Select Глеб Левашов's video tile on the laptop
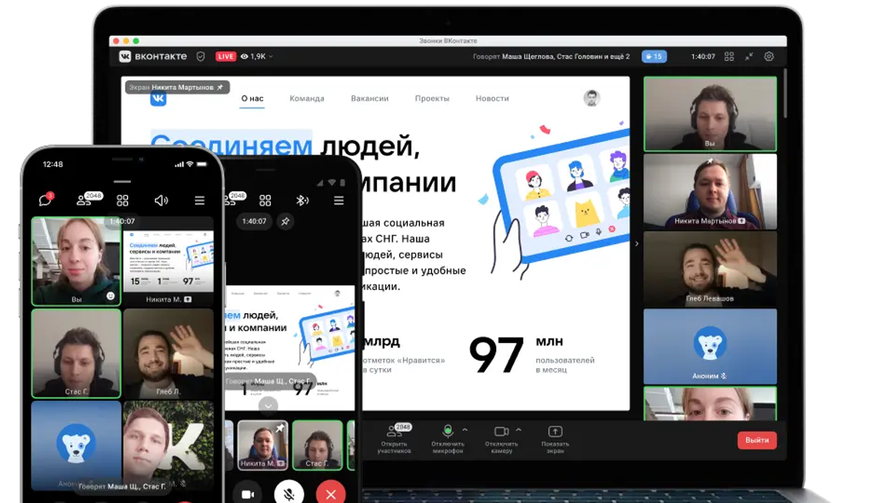 710,269
